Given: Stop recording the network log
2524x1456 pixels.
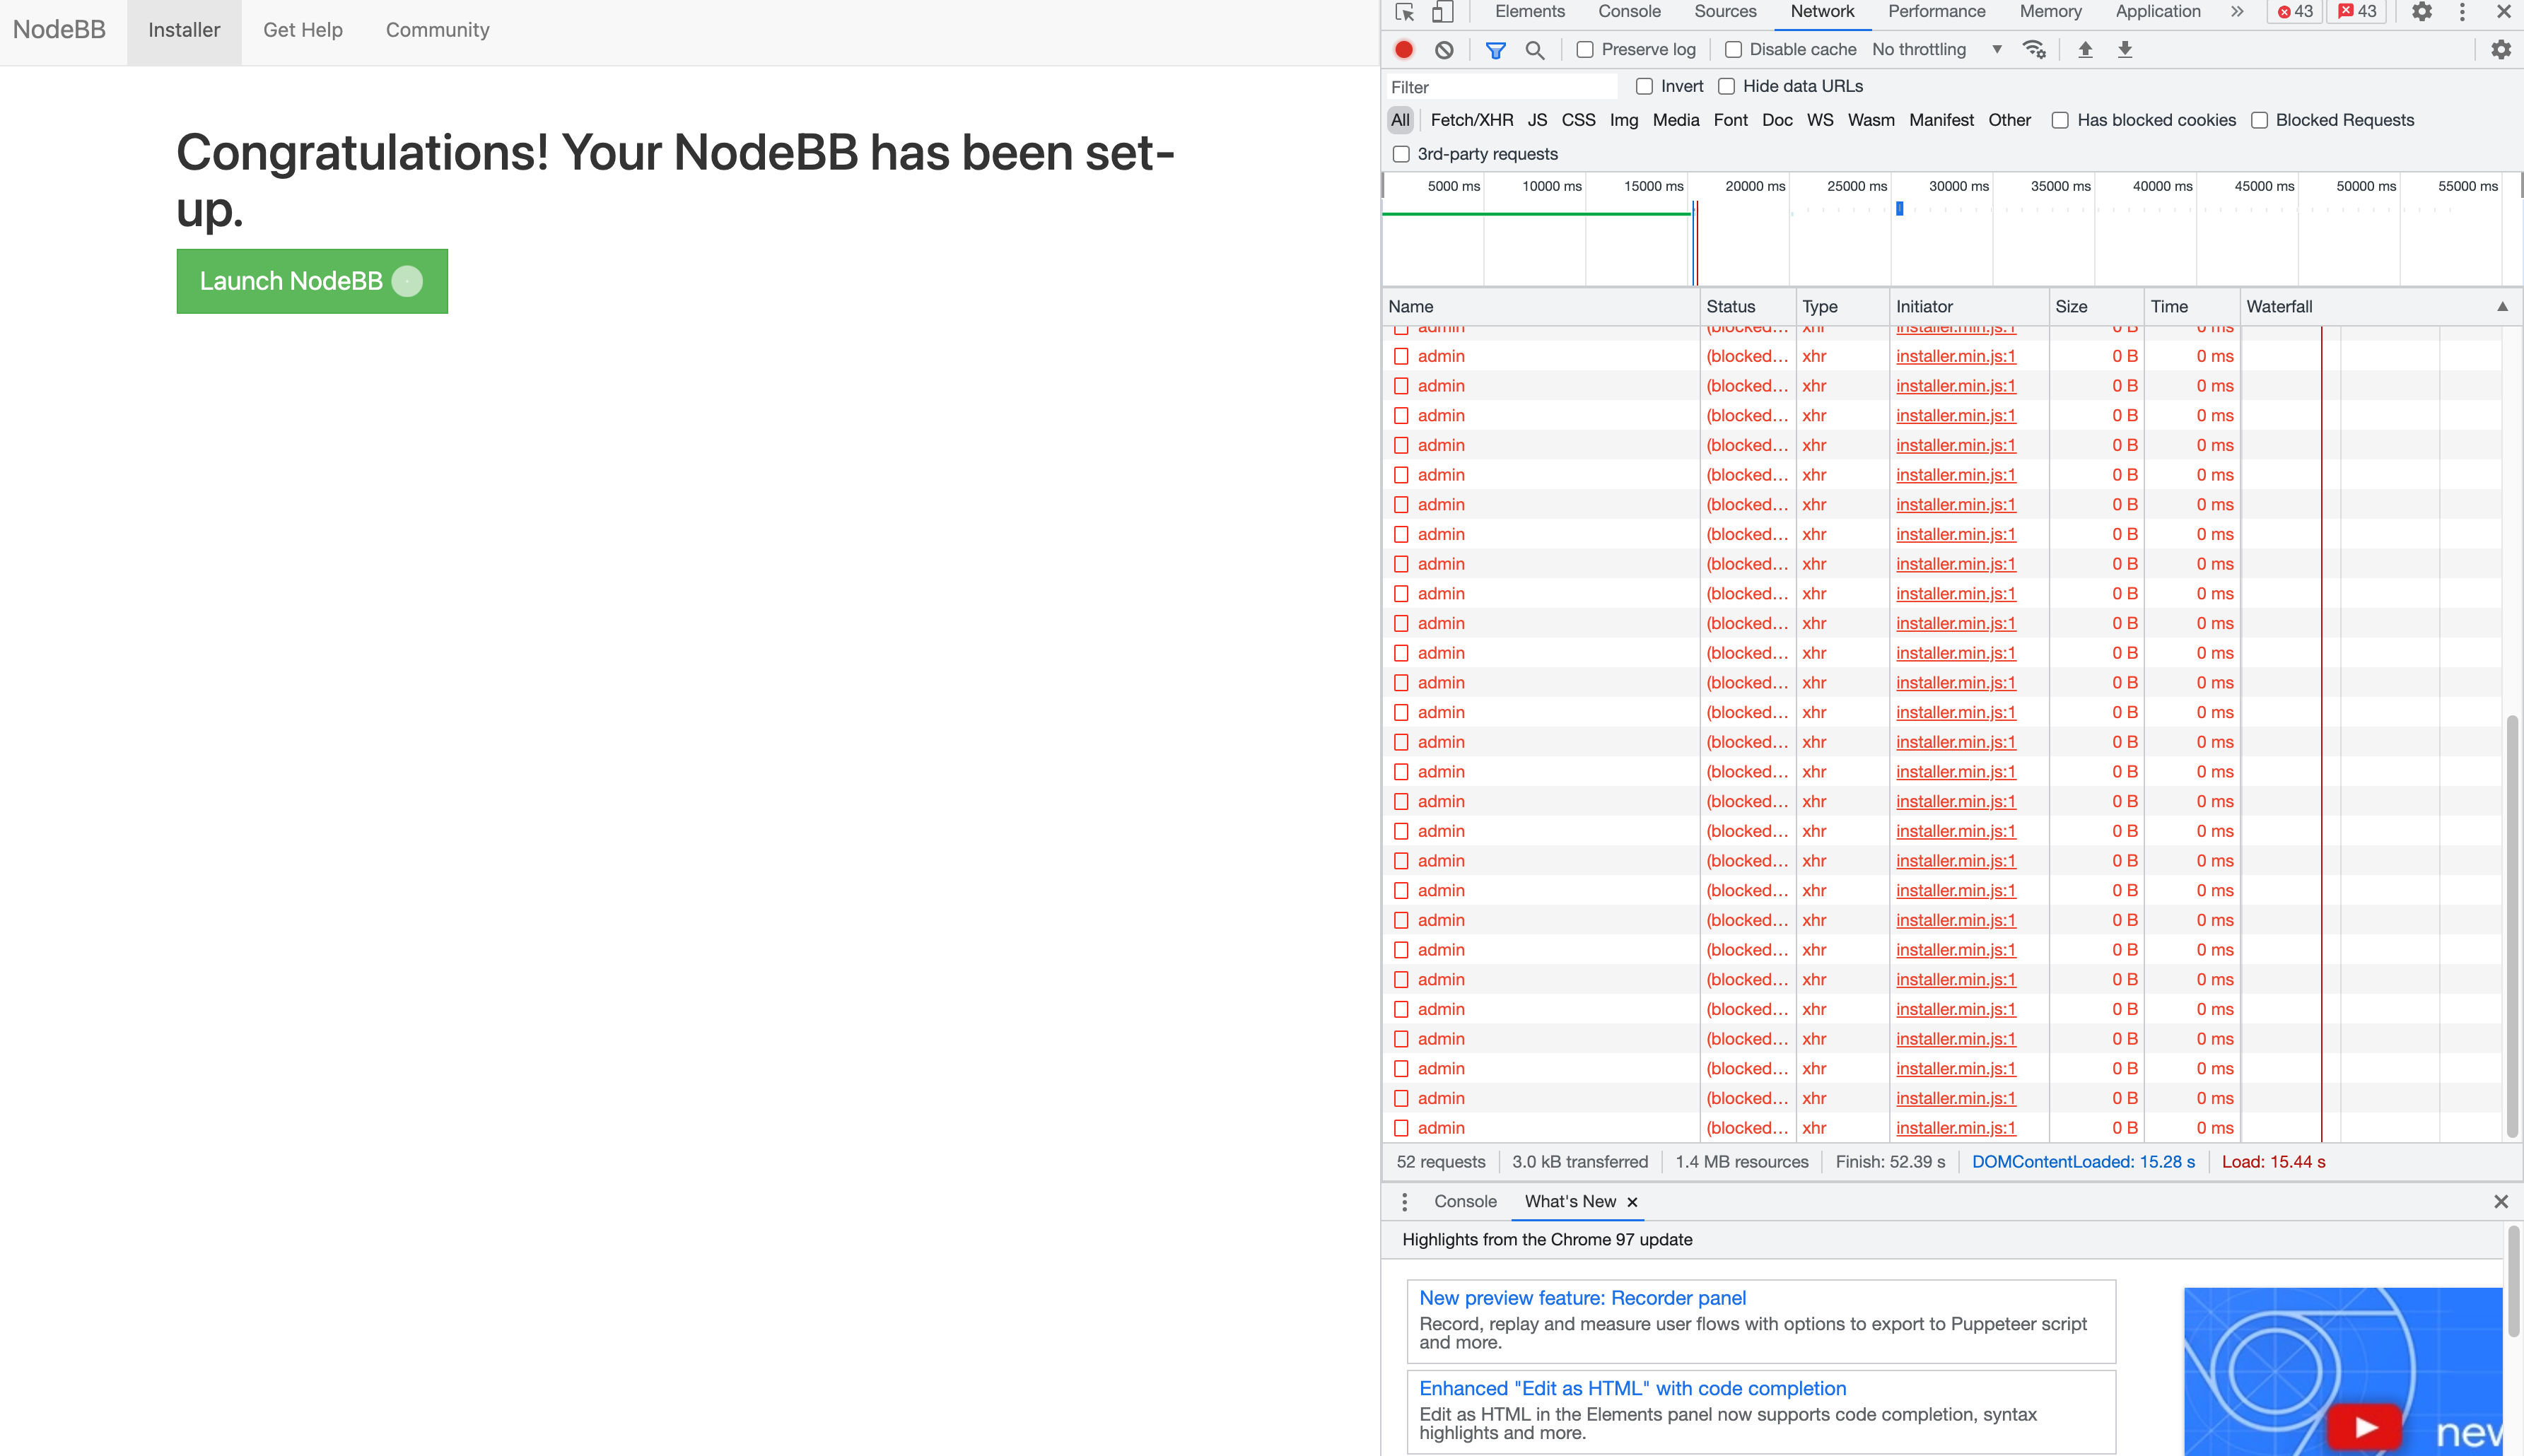Looking at the screenshot, I should [x=1404, y=49].
